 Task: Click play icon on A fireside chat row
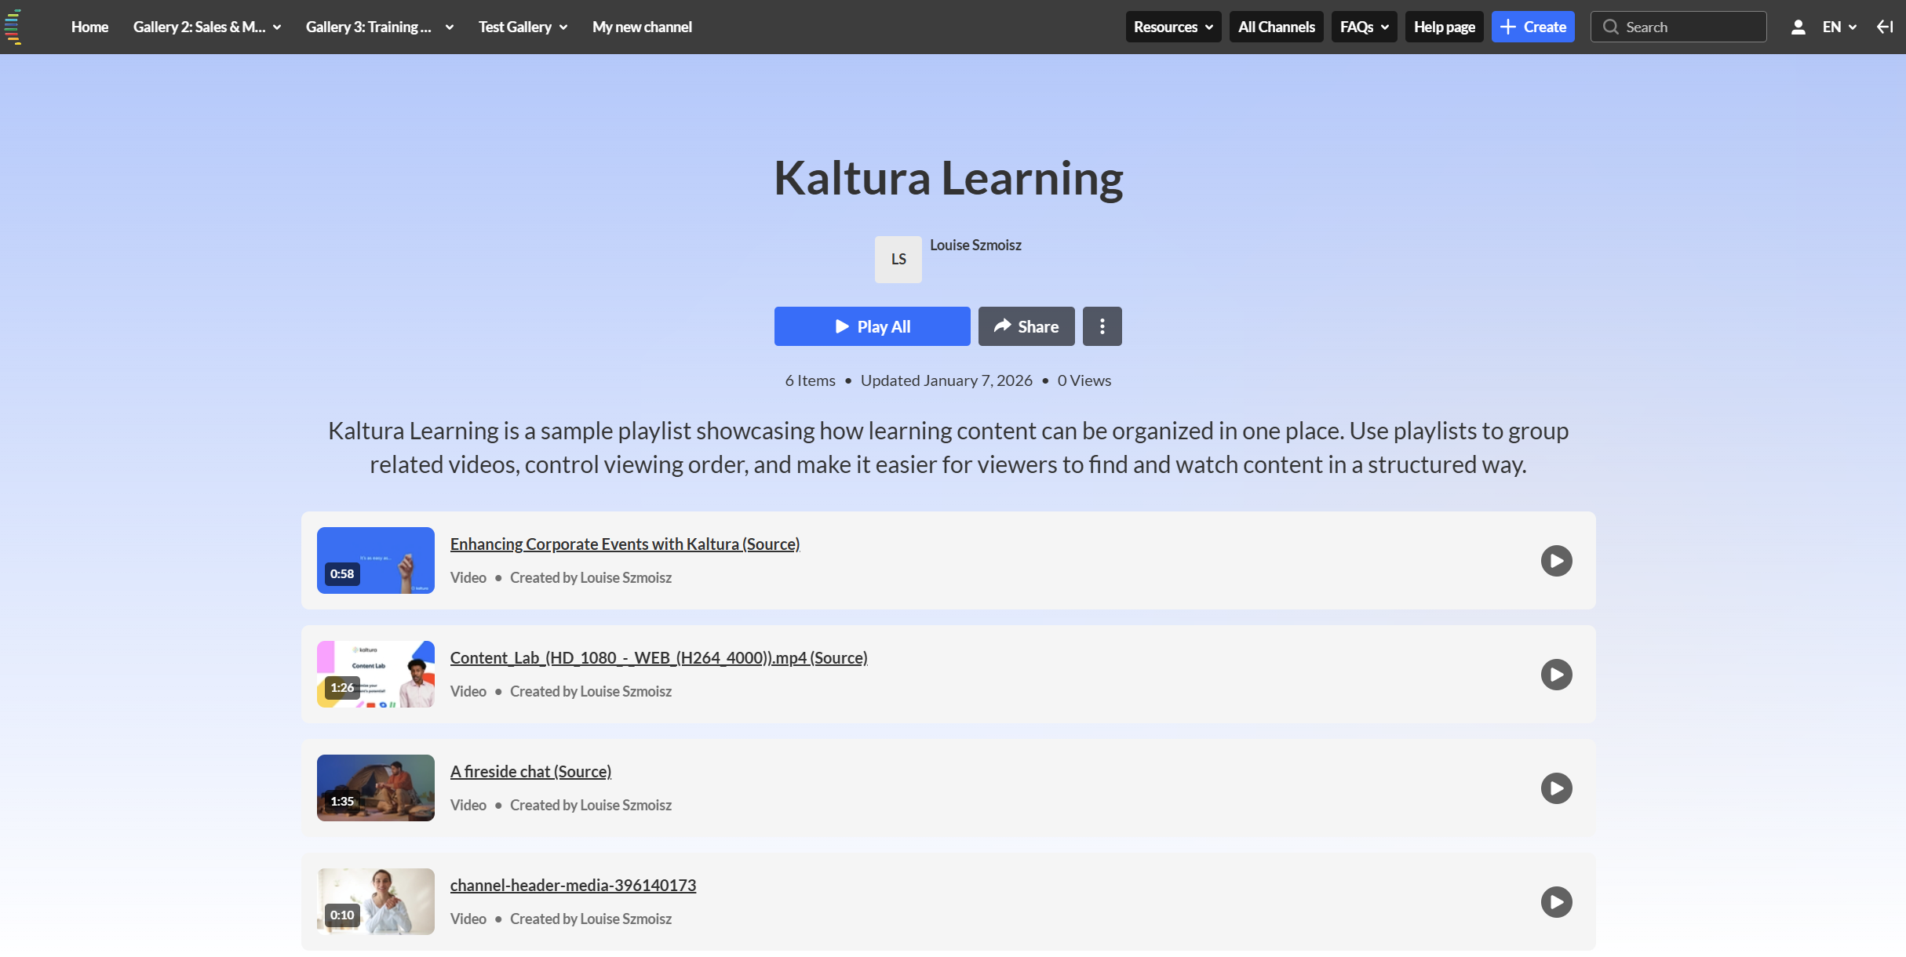pos(1556,788)
